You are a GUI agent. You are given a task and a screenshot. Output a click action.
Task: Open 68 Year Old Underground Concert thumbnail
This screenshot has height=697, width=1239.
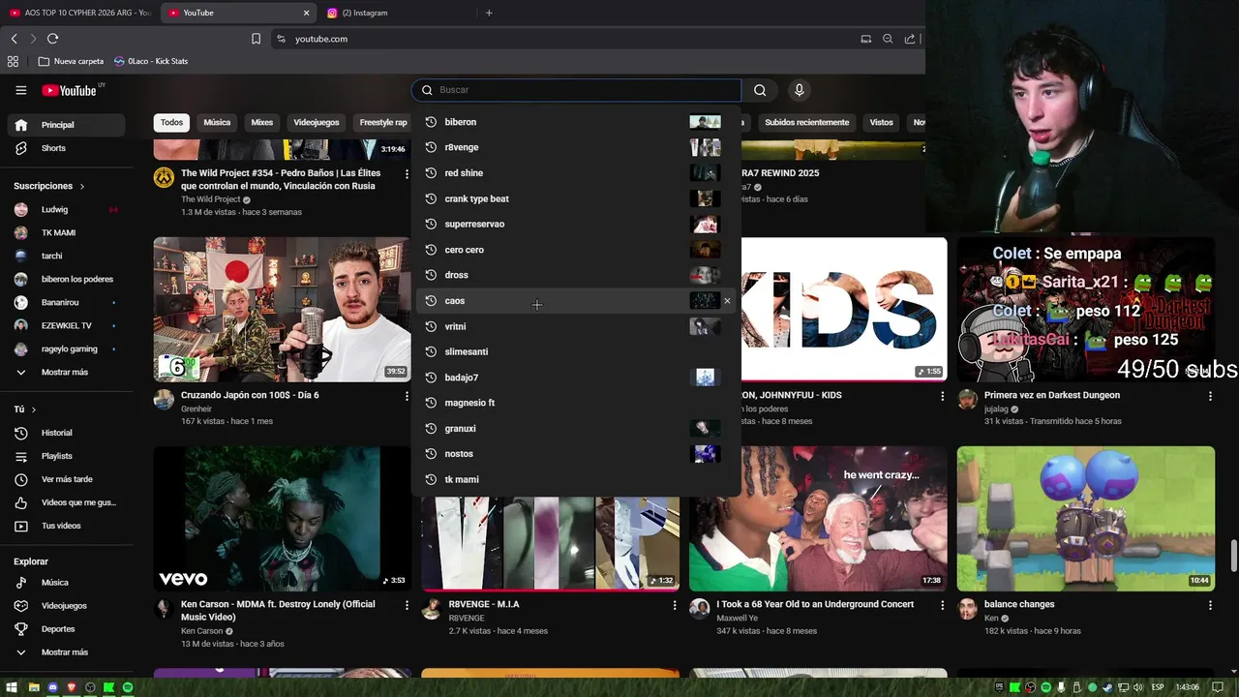coord(818,519)
